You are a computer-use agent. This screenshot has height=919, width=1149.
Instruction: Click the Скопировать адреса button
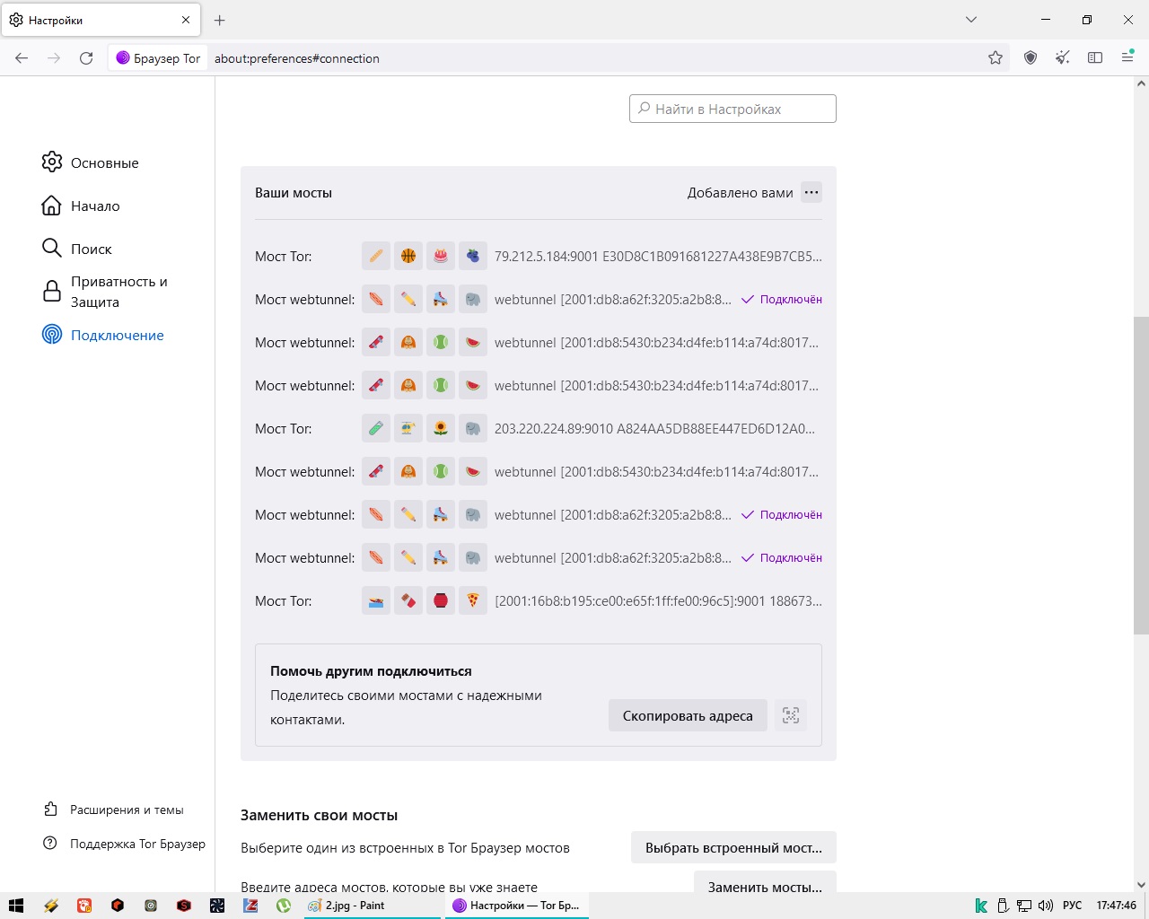[x=688, y=715]
